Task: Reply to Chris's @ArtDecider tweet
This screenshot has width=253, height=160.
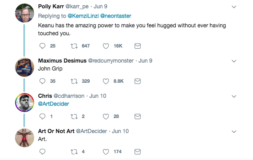Action: point(43,116)
